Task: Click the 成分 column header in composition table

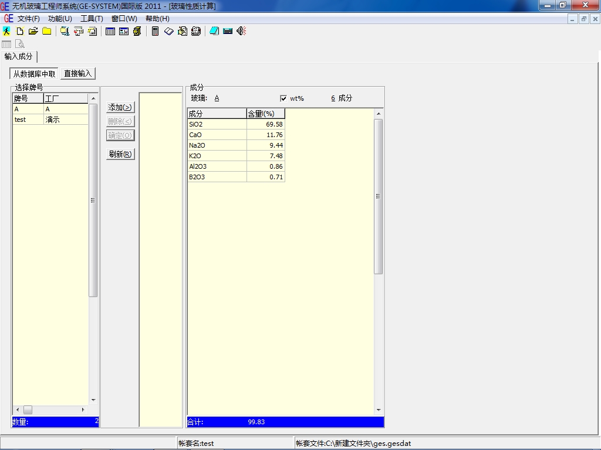Action: (x=217, y=114)
